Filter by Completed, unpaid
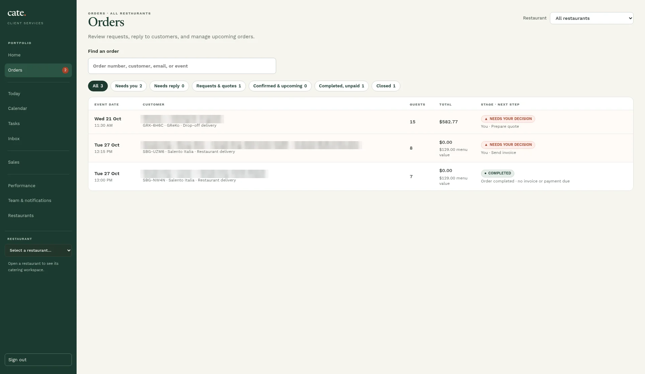 [x=342, y=86]
